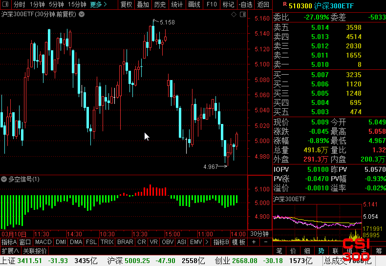Screen dimensions: 386x266
Task: Switch indicator to BRAR
Action: pos(125,242)
